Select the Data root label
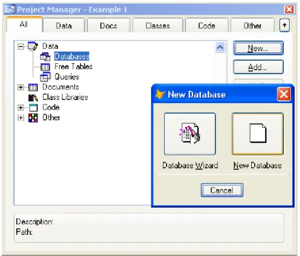300x256 pixels. click(x=50, y=46)
